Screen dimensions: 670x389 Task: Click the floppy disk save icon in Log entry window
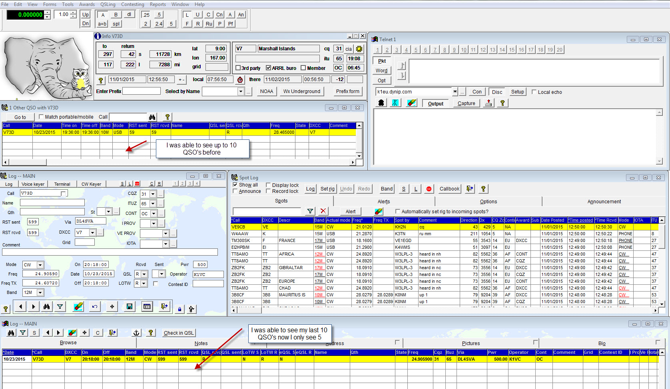pyautogui.click(x=130, y=306)
